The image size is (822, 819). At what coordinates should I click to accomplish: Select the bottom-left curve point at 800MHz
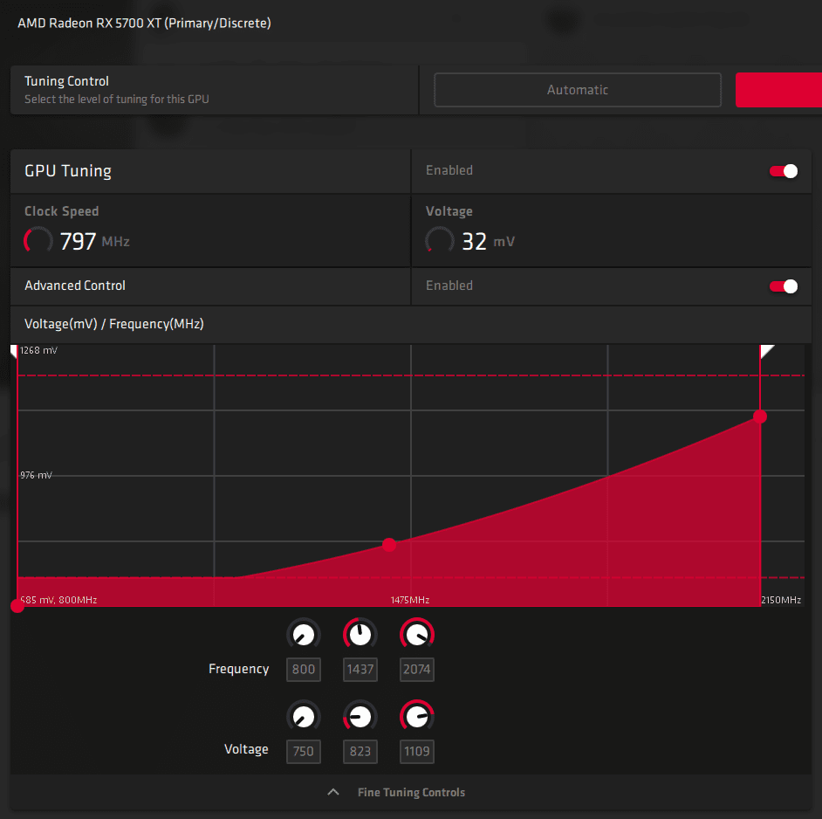pos(17,606)
